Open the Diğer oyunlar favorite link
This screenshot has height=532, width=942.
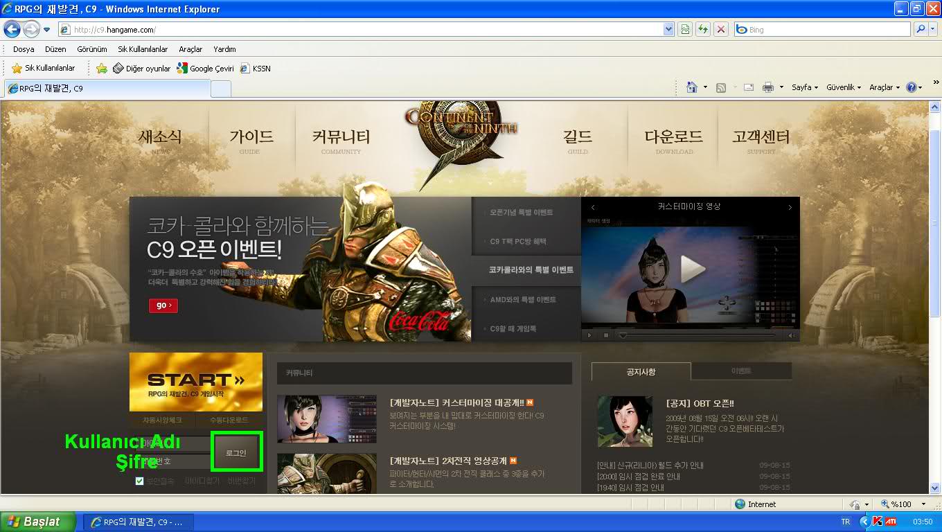141,69
